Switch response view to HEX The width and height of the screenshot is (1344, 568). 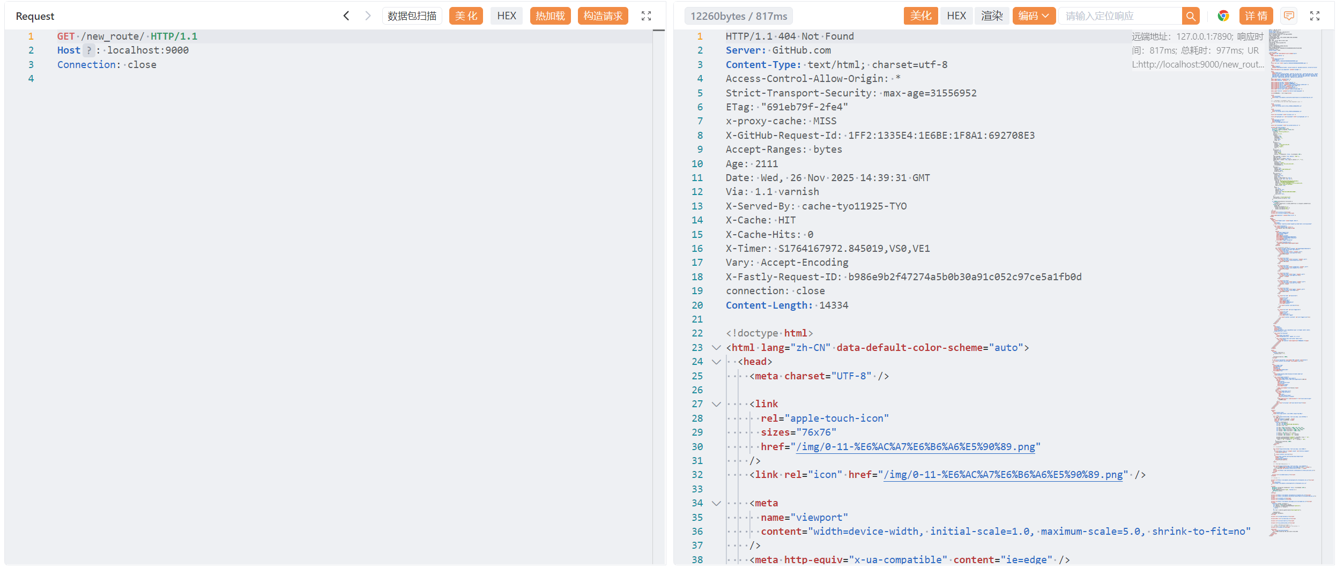[956, 16]
